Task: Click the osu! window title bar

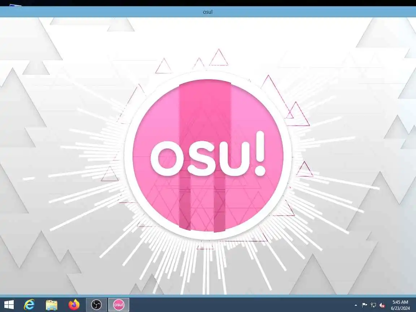Action: coord(208,12)
